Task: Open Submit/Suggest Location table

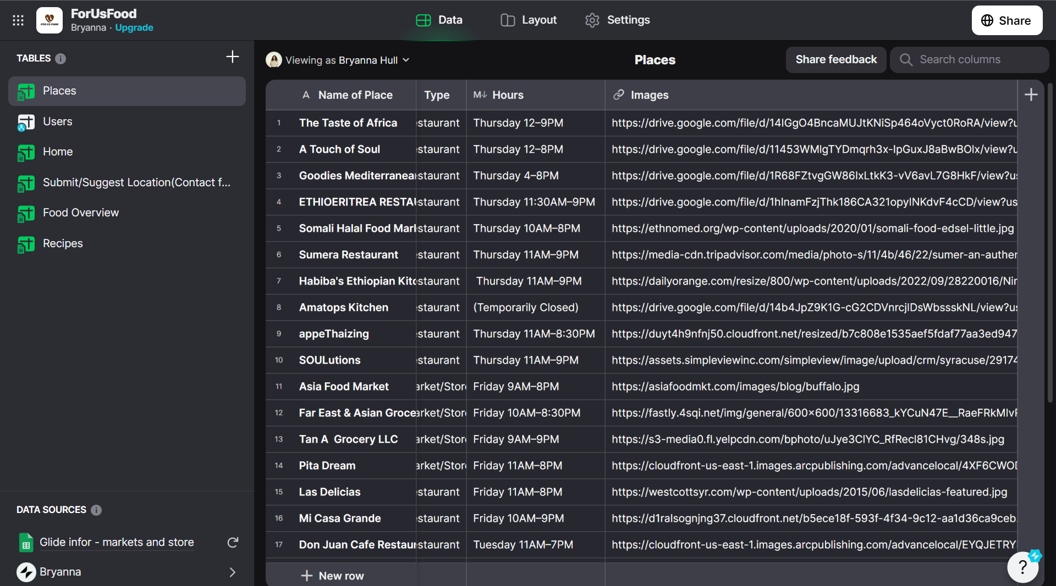Action: click(127, 183)
